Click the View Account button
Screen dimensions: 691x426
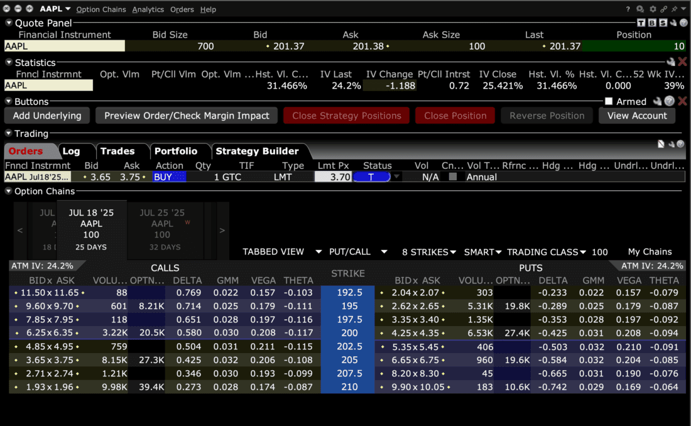637,115
